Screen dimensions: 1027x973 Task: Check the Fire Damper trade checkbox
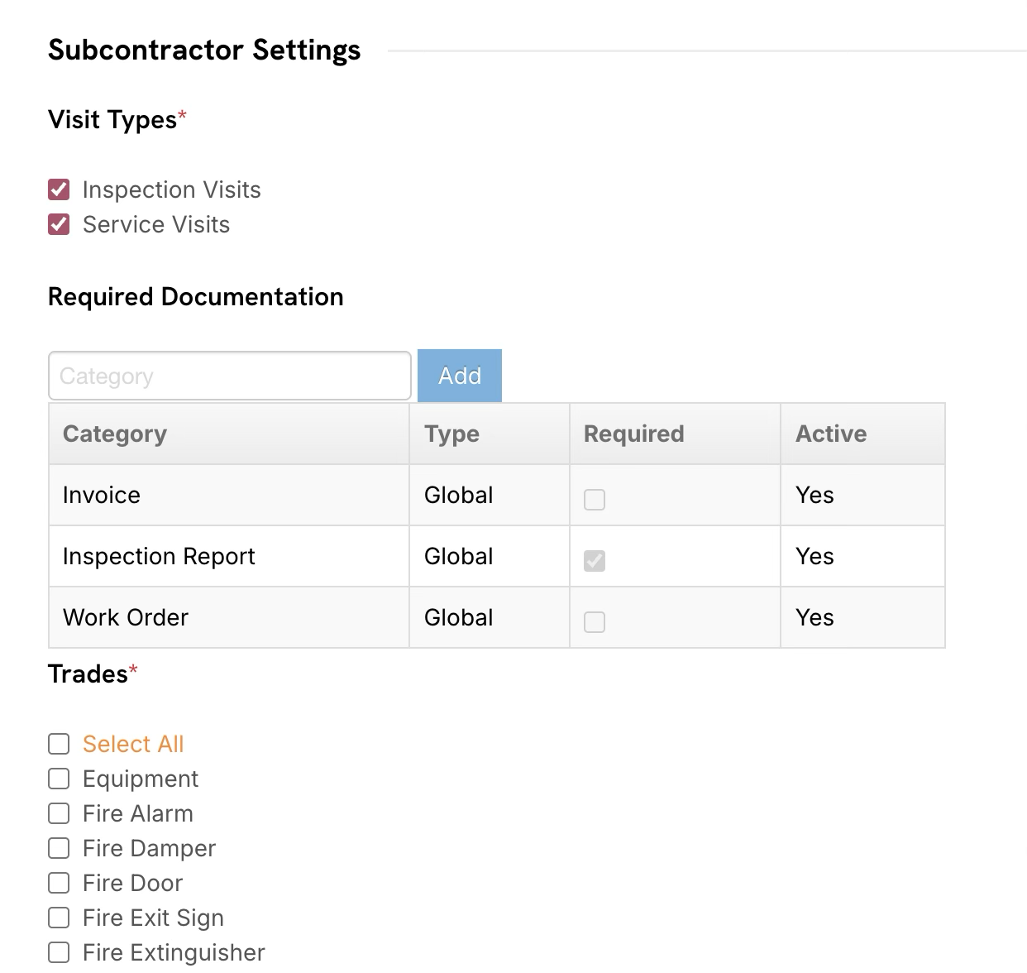(x=58, y=848)
